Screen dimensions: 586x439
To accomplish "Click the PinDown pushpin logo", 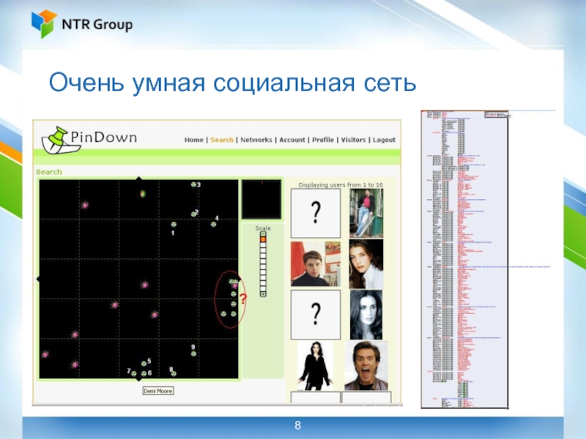I will (62, 140).
